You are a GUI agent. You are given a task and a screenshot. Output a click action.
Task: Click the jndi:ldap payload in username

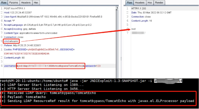[50, 66]
